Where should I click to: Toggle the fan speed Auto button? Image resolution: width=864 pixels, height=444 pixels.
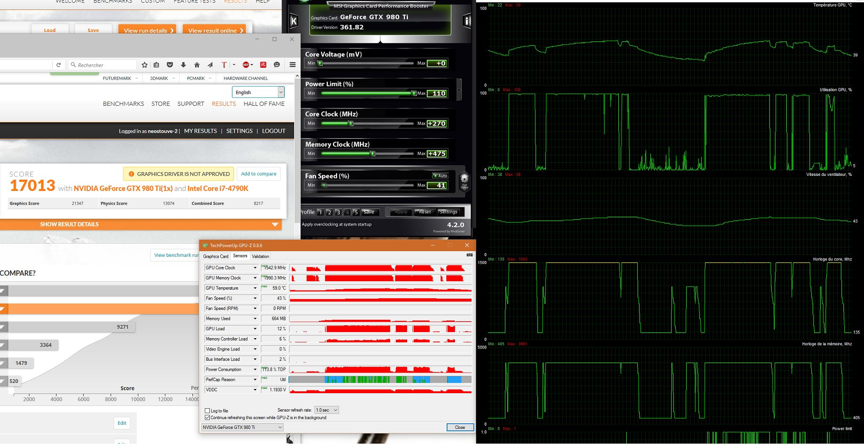coord(440,176)
